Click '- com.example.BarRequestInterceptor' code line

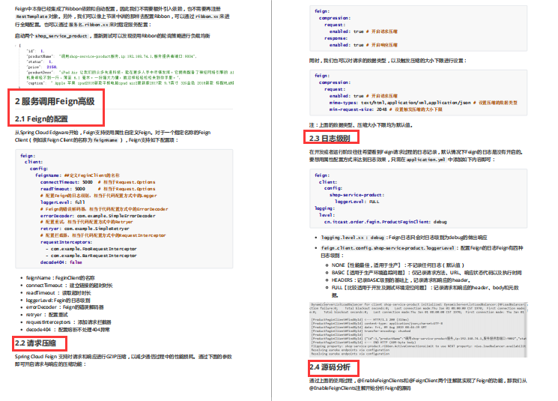[91, 256]
